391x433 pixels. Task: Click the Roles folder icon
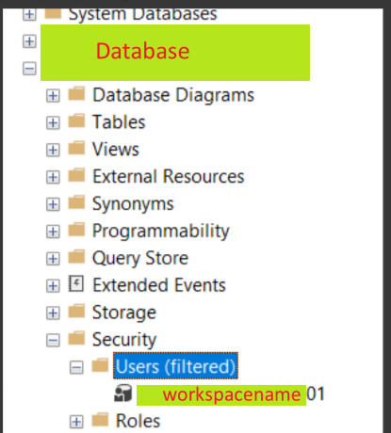coord(100,420)
